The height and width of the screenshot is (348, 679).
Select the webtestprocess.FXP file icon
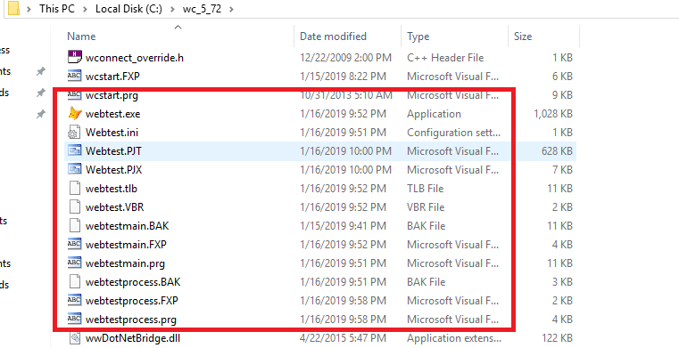(x=74, y=300)
